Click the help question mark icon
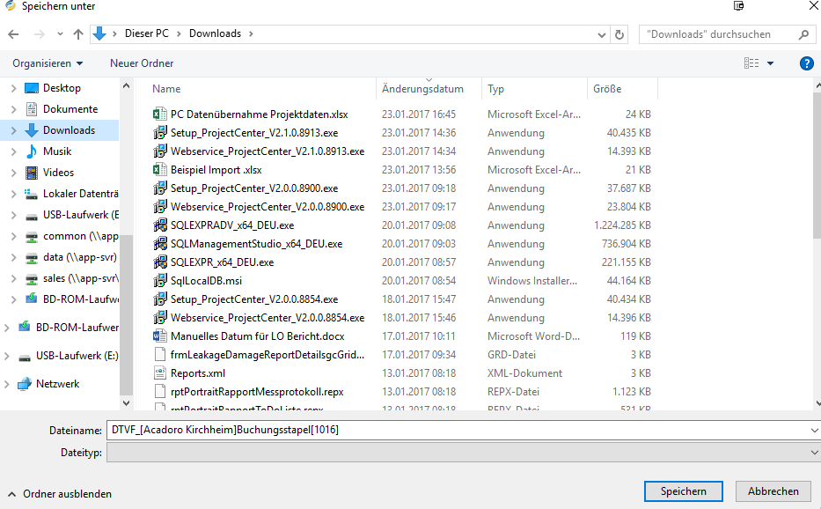The height and width of the screenshot is (509, 821). point(806,63)
